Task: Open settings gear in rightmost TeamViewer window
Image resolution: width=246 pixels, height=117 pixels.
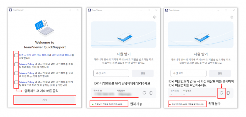Action: [232, 17]
